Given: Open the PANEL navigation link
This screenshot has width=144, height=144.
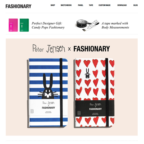Looking at the screenshot, I should [x=81, y=5].
